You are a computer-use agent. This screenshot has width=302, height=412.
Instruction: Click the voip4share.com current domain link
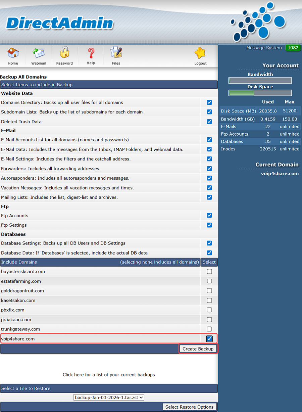click(280, 174)
